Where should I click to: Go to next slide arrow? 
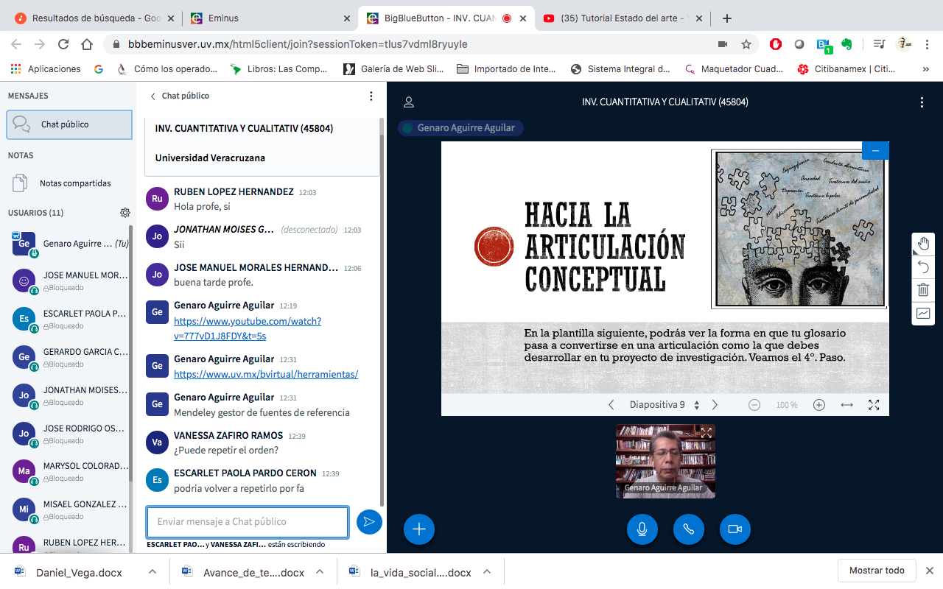click(715, 405)
